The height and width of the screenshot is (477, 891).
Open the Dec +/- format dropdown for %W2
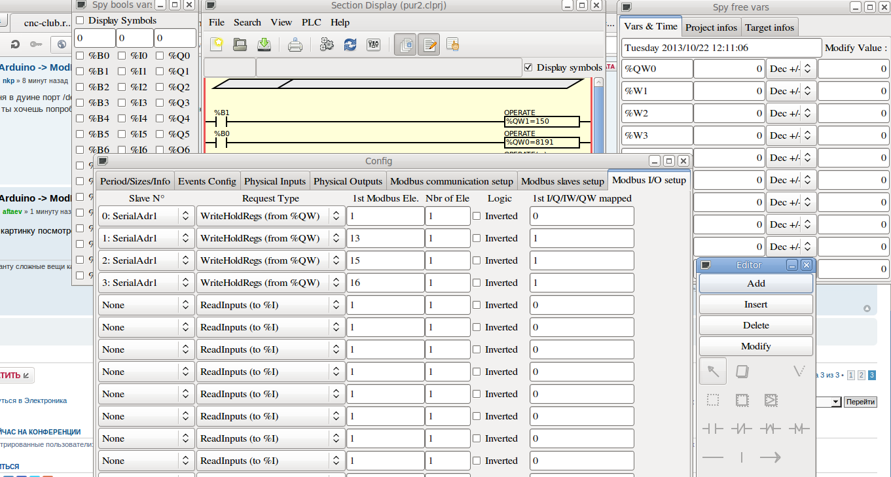coord(791,113)
